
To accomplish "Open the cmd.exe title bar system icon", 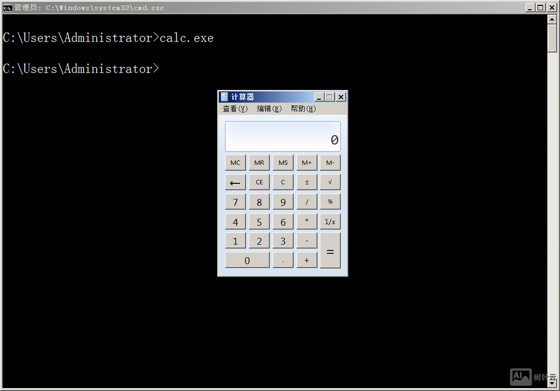I will click(x=7, y=7).
